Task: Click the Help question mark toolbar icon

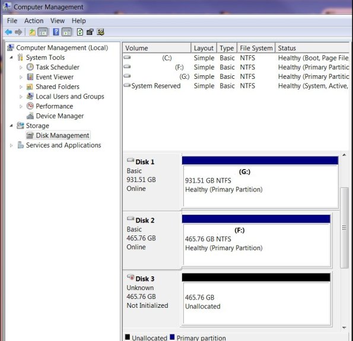Action: point(56,32)
